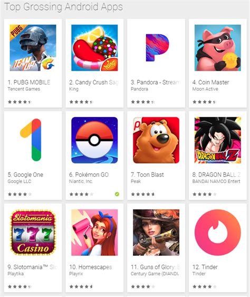Open the Slotomania Casino icon
250x297 pixels.
point(33,233)
